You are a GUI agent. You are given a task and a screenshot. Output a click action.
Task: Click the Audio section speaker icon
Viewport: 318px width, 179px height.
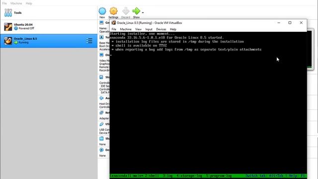[x=101, y=98]
